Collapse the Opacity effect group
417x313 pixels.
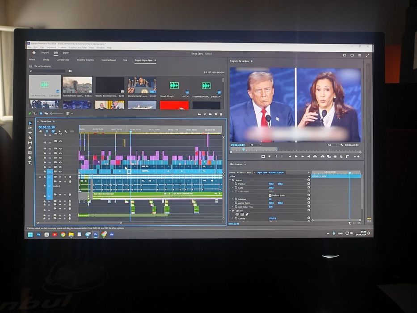[230, 211]
